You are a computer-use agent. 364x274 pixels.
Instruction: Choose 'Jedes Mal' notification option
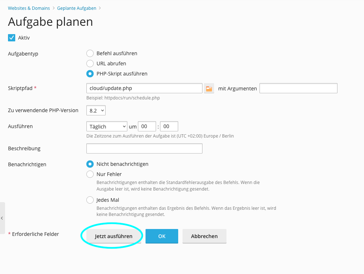click(x=90, y=200)
